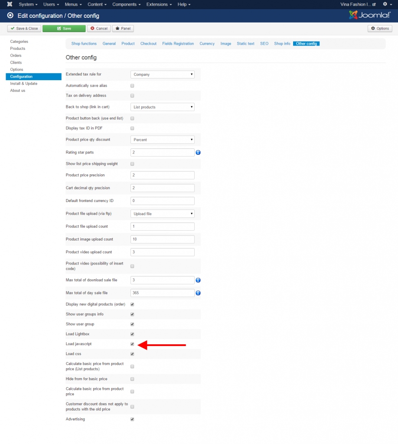Open the Options button at top right
This screenshot has height=444, width=398.
[x=380, y=29]
